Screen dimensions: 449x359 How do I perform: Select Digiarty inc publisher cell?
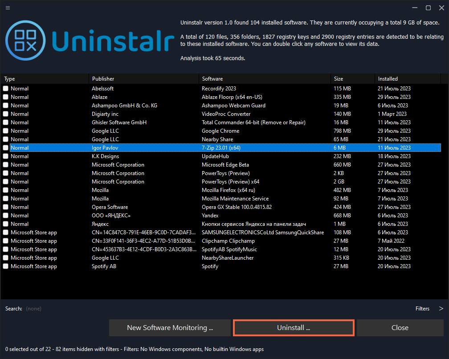[x=105, y=114]
